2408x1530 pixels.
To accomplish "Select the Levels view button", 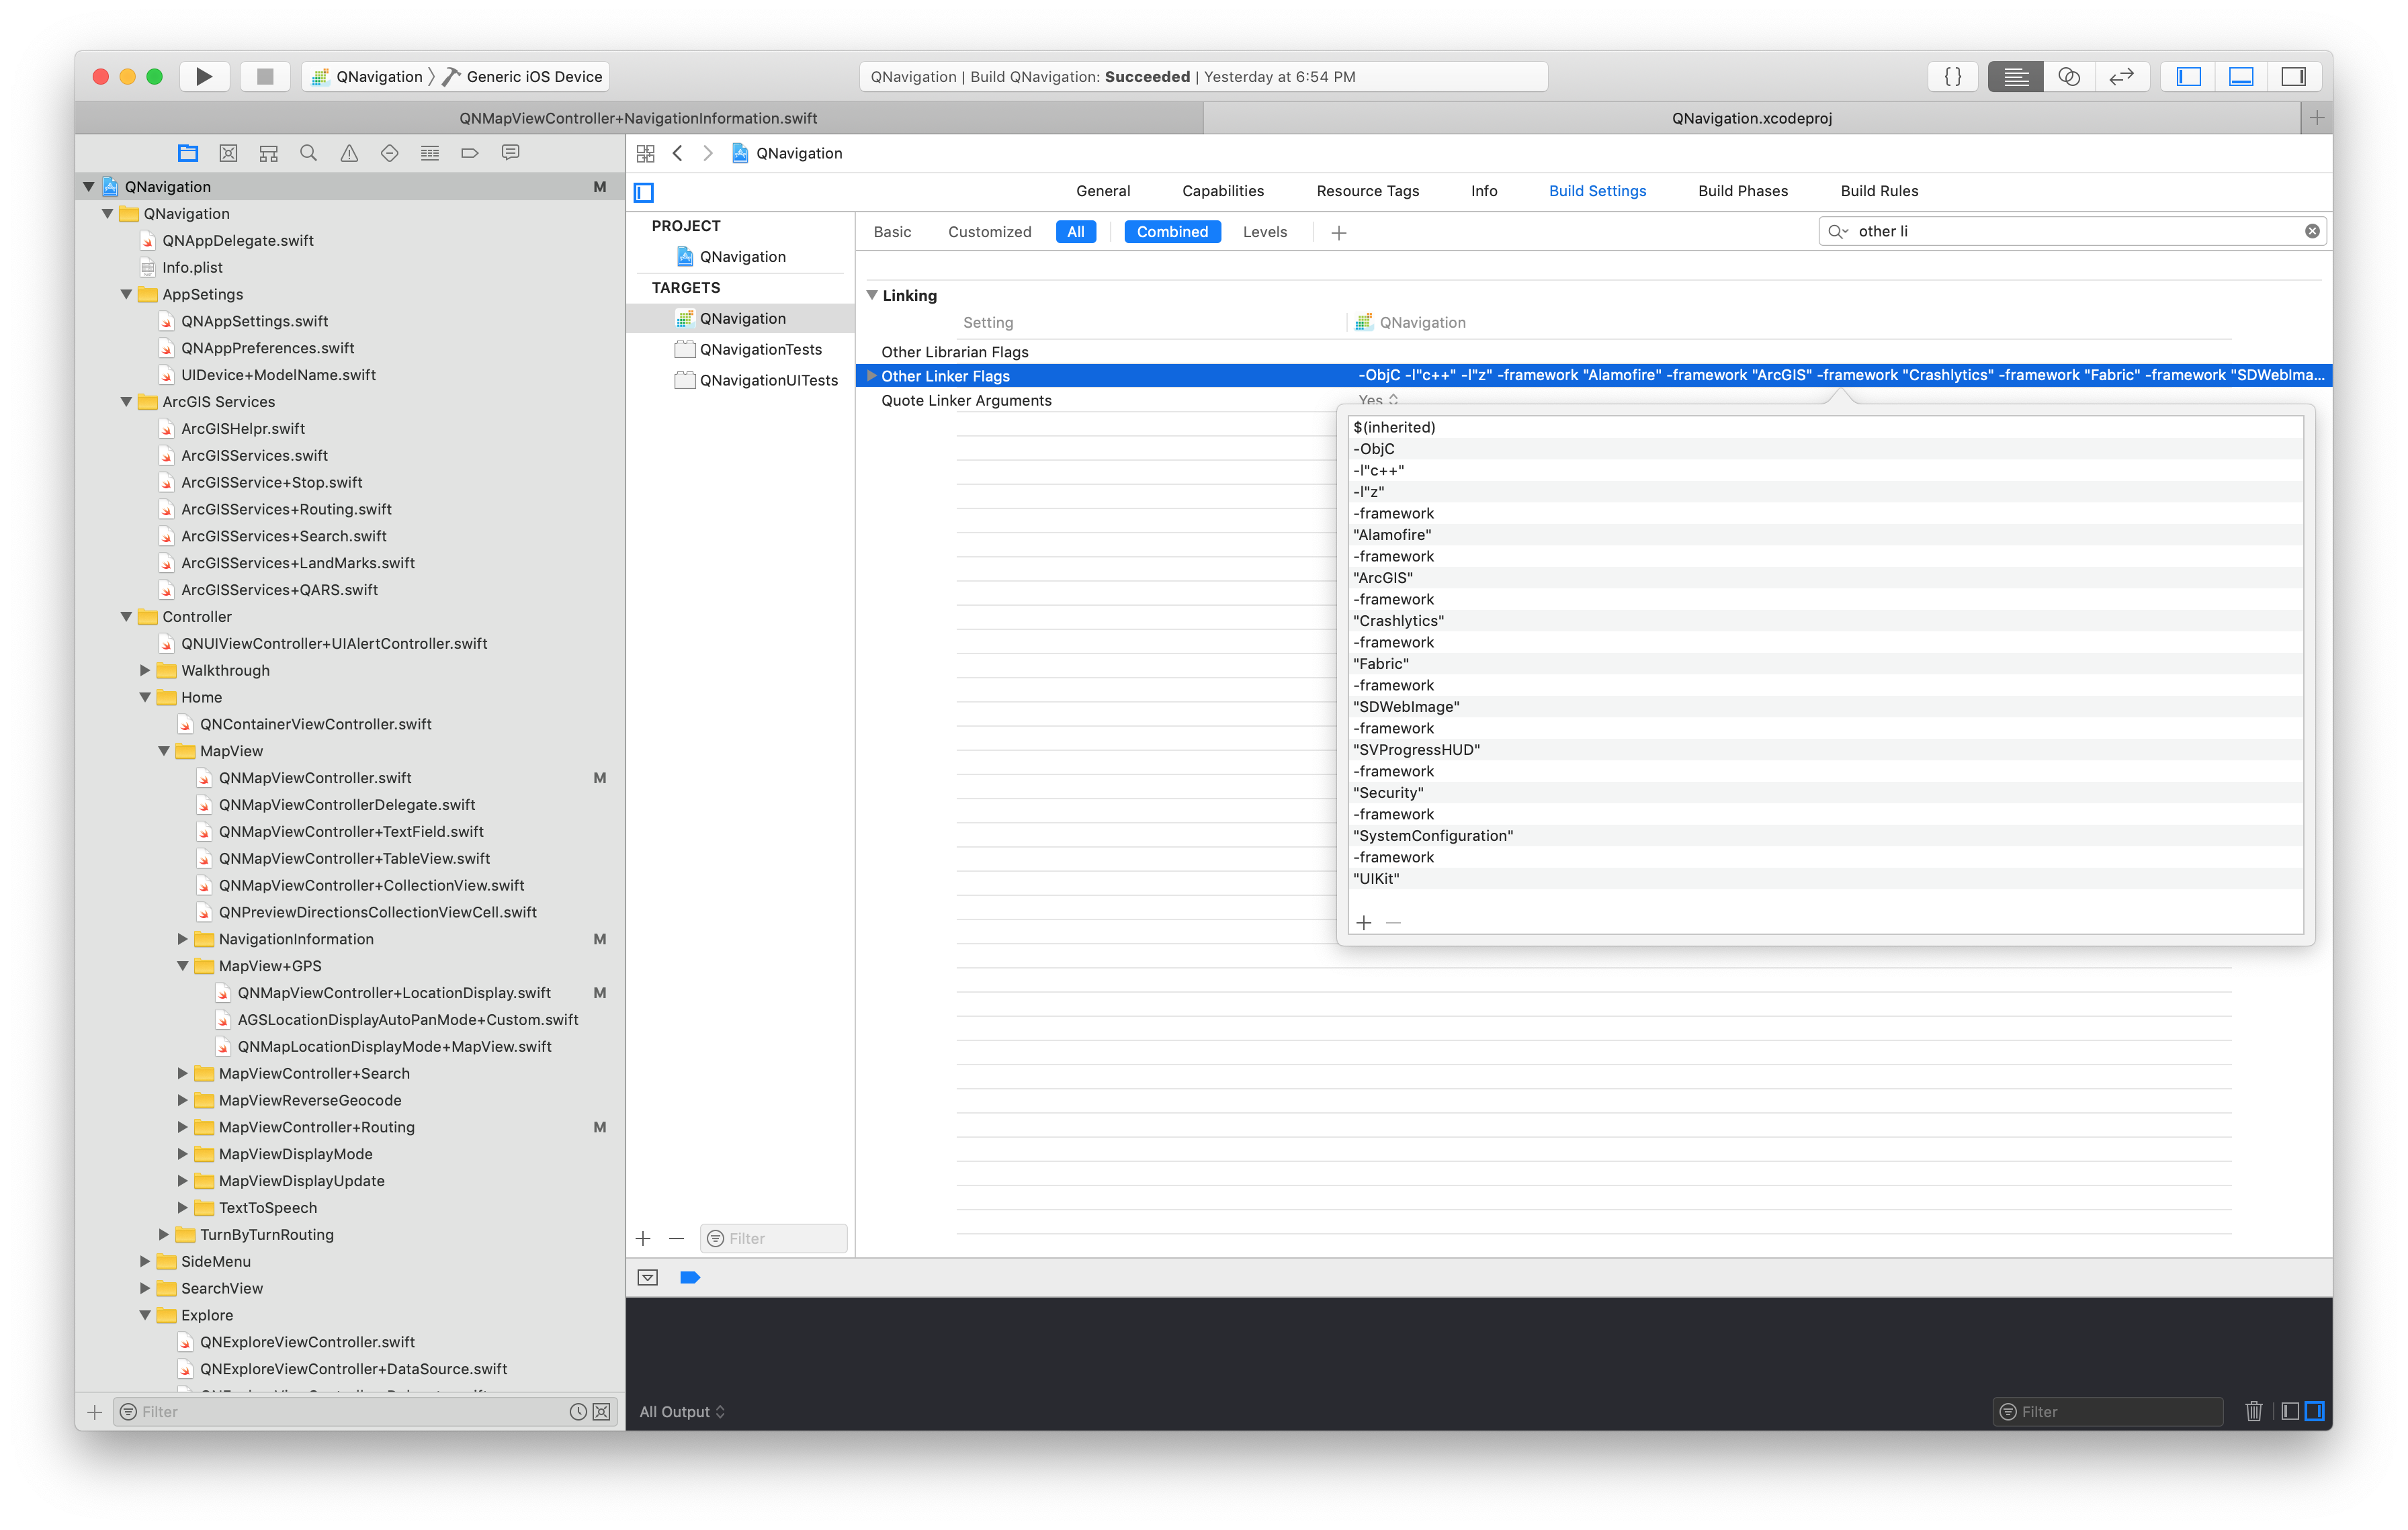I will [1264, 232].
